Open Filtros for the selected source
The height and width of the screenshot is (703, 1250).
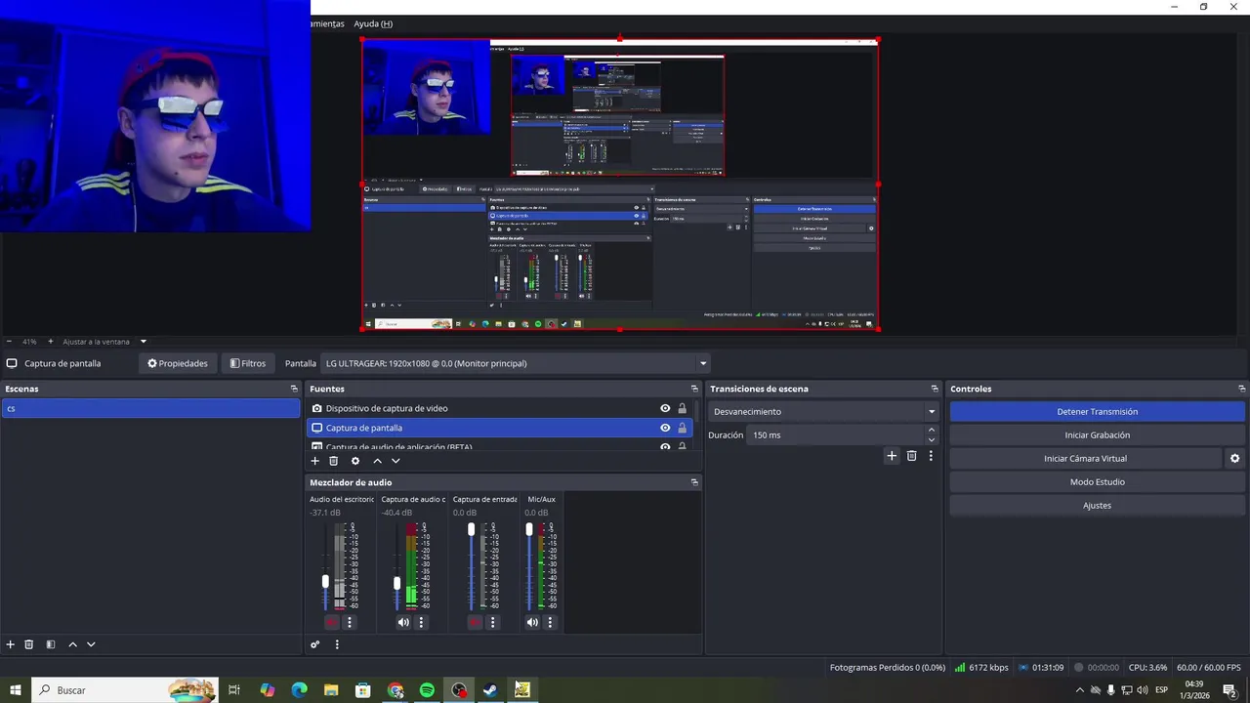click(247, 363)
